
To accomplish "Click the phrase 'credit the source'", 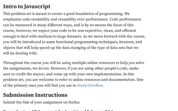I will coord(30,74).
